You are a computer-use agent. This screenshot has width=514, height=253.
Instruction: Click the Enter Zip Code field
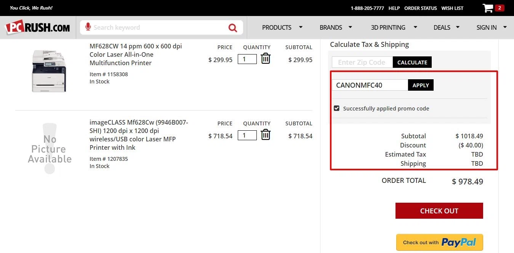point(362,62)
